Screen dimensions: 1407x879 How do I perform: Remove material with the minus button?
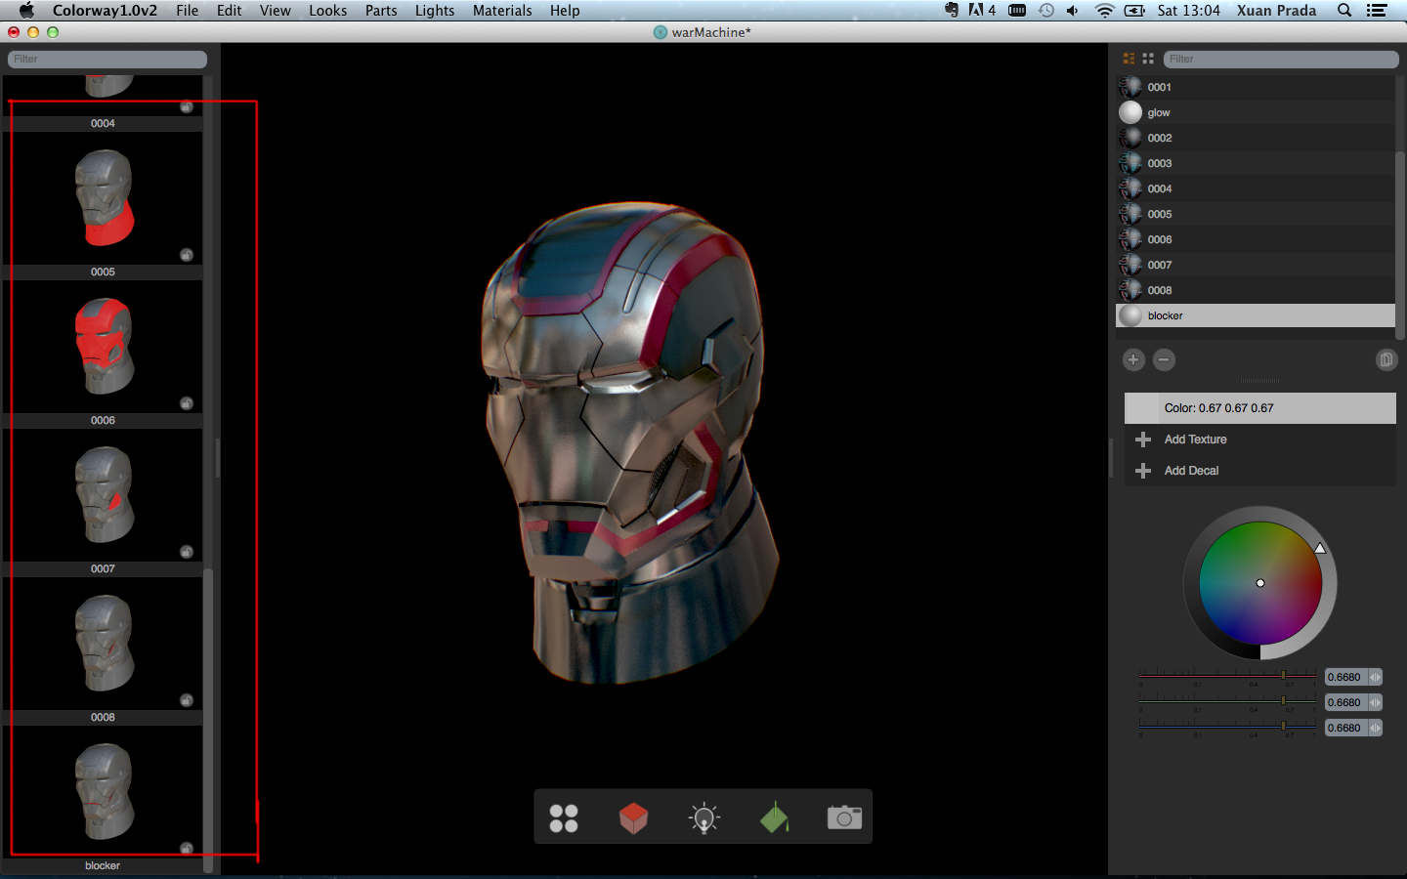click(1164, 359)
